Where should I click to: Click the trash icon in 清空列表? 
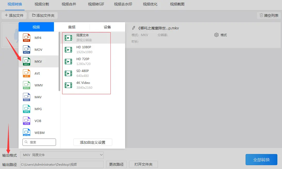[x=261, y=15]
